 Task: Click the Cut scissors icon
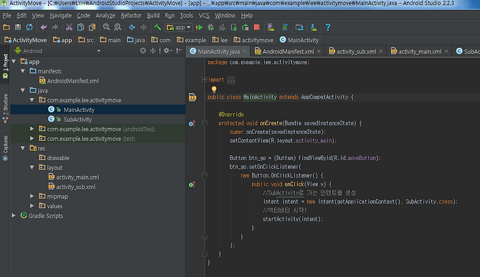click(x=69, y=27)
